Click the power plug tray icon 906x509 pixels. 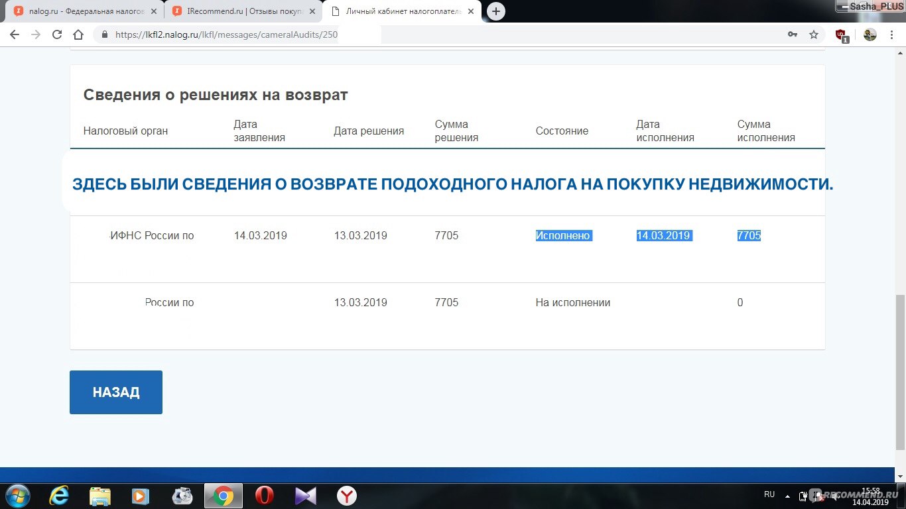[803, 496]
